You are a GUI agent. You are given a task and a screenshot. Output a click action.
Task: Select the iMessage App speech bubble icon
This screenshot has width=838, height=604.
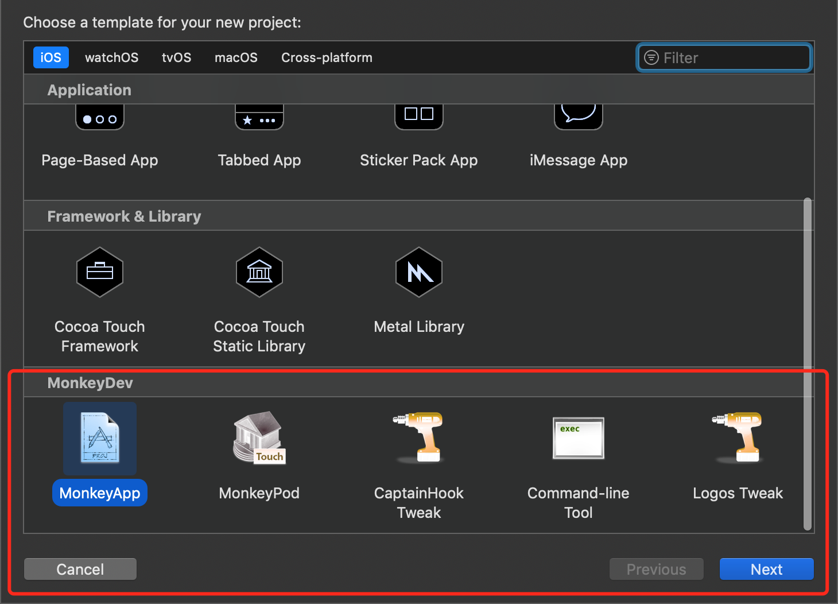579,117
